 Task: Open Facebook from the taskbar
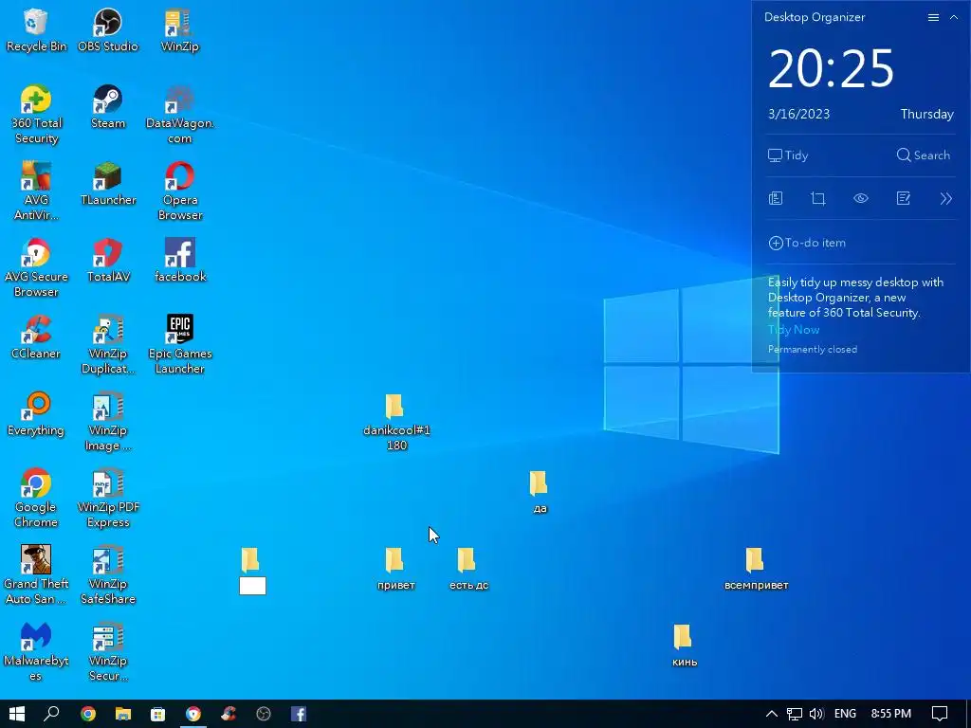click(x=299, y=714)
